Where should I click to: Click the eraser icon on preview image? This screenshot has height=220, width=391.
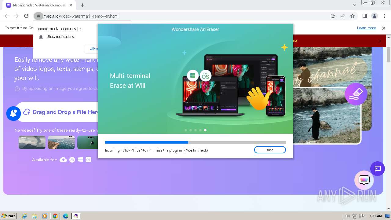click(356, 94)
